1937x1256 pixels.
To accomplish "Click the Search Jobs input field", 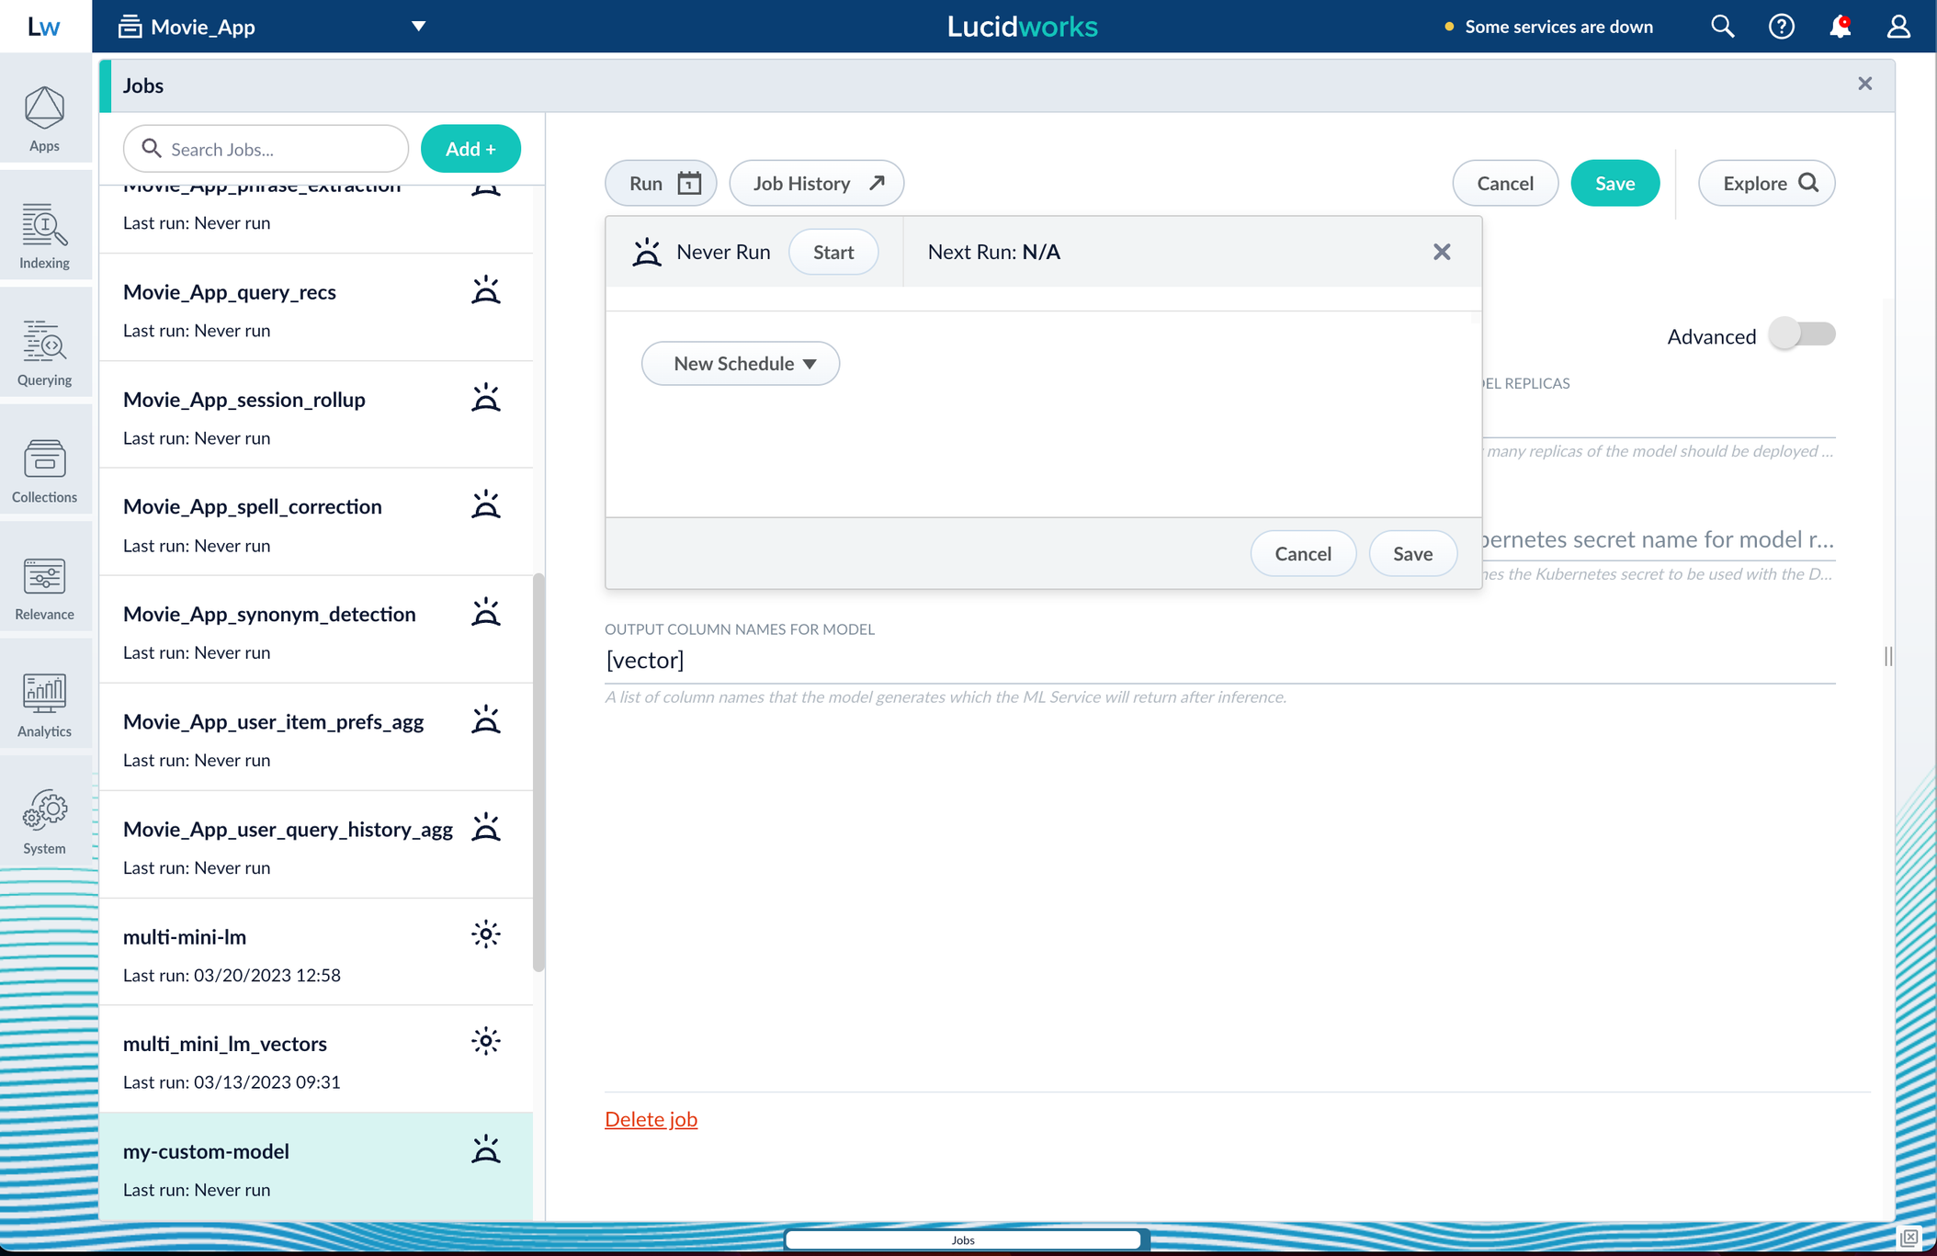I will point(276,149).
